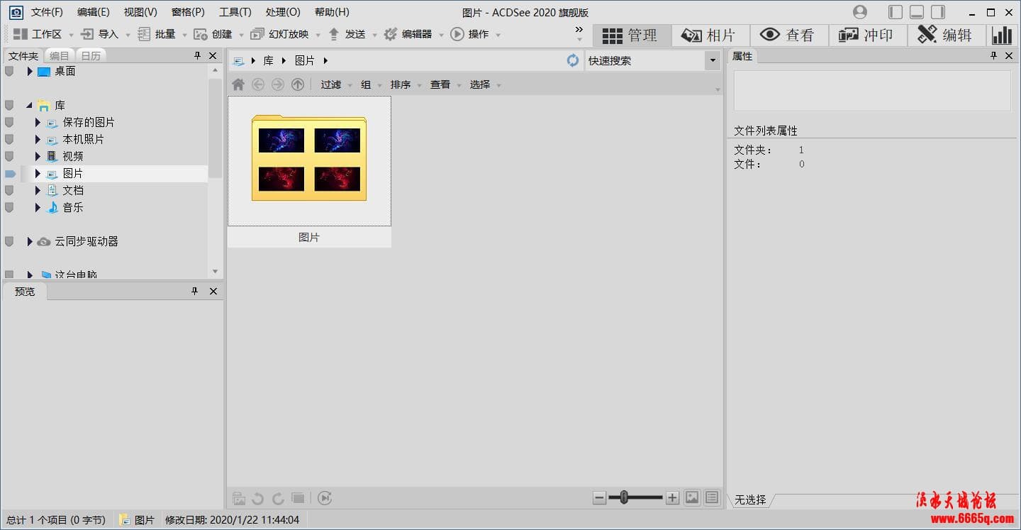
Task: Expand the Saved Pictures (保存的图片) node
Action: 38,122
